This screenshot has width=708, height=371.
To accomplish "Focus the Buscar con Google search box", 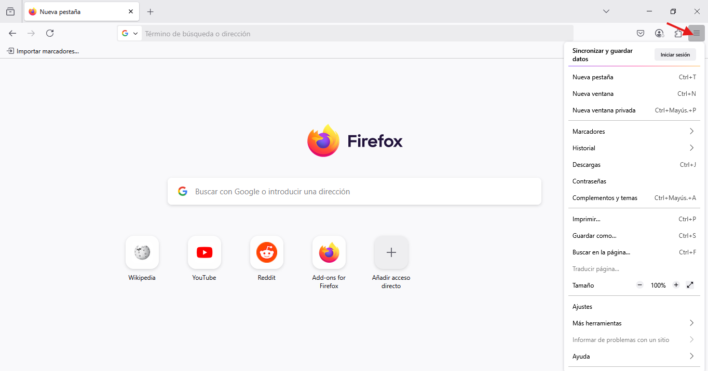I will click(355, 191).
